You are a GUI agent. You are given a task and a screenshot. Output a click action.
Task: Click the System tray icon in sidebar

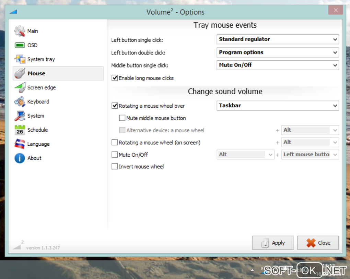coord(20,59)
